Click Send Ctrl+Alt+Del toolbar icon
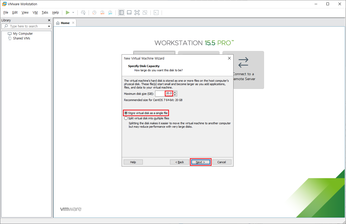The width and height of the screenshot is (346, 224). click(x=83, y=13)
